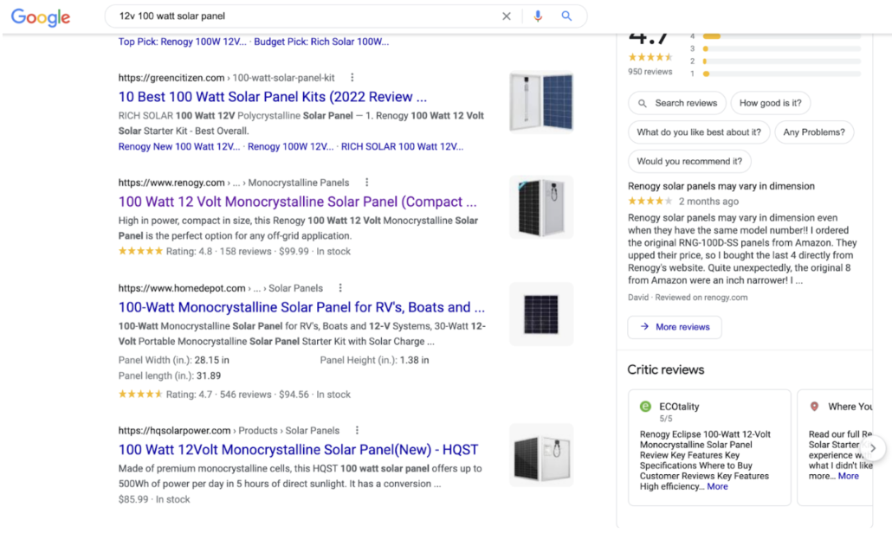Click the Renogy solar panel thumbnail image
This screenshot has height=552, width=892.
[x=540, y=207]
